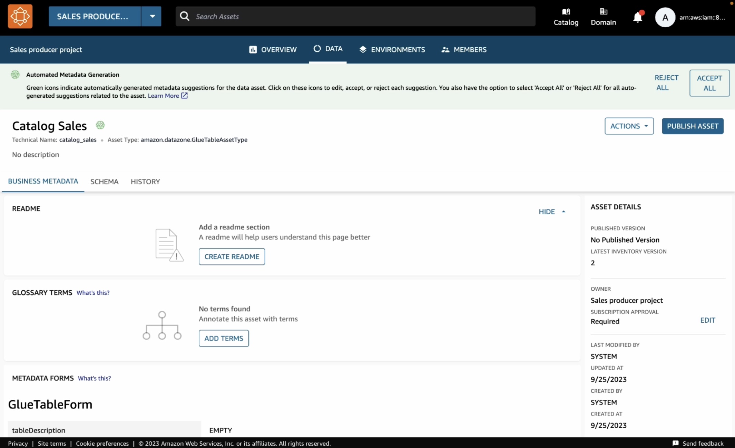
Task: Click the owner Sales producer project value
Action: tap(627, 300)
